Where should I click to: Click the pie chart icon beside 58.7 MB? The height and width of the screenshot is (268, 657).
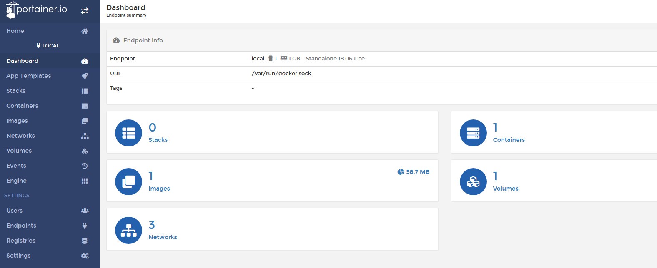[401, 172]
